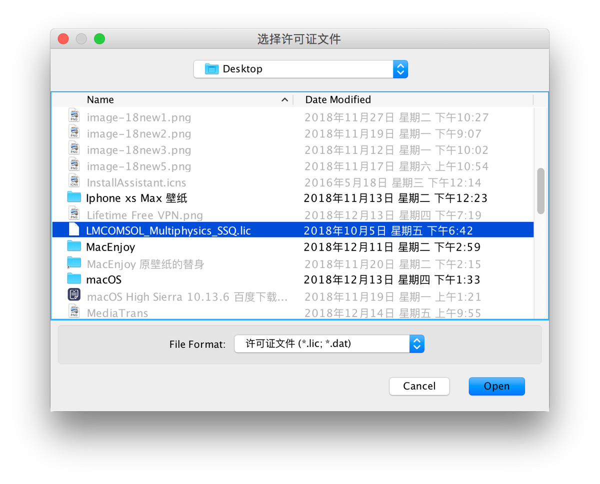Click the blue arrows of Desktop path popup
600x484 pixels.
[400, 69]
